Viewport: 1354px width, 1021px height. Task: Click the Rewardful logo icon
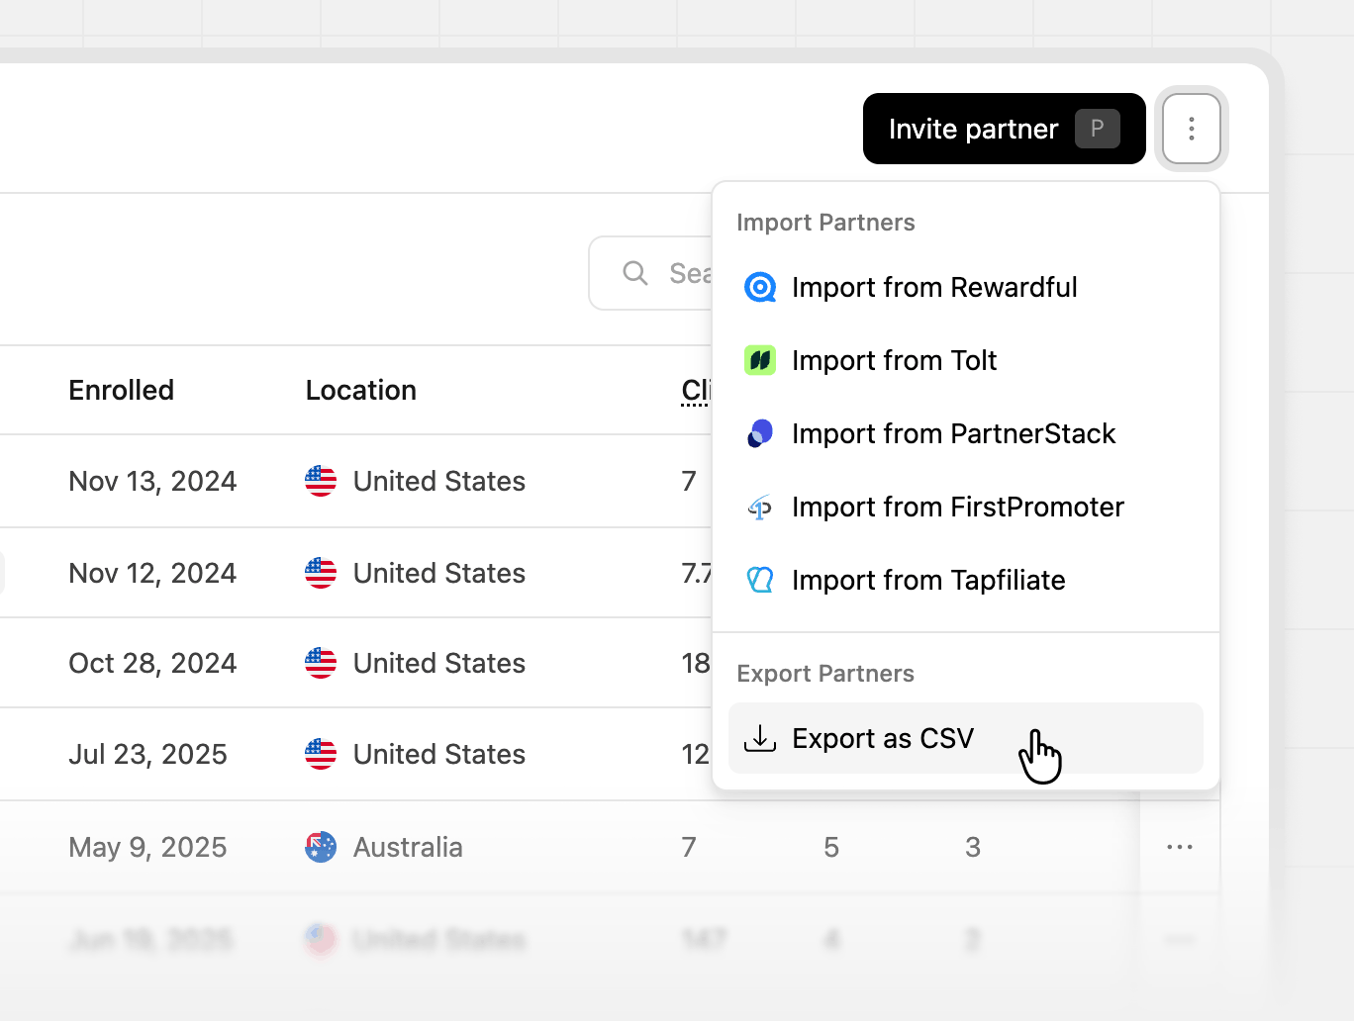click(760, 287)
